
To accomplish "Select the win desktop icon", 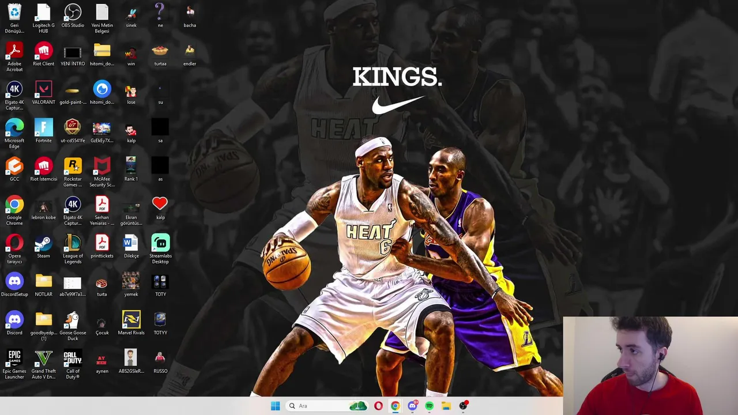I will [131, 54].
